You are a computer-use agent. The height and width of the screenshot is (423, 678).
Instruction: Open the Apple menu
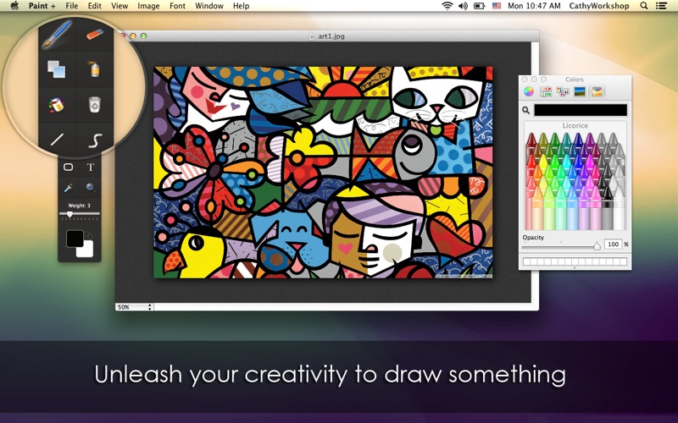tap(14, 6)
